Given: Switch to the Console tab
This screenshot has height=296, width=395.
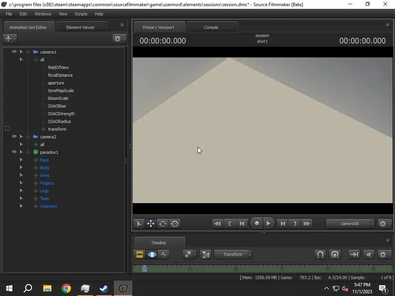Looking at the screenshot, I should [212, 27].
